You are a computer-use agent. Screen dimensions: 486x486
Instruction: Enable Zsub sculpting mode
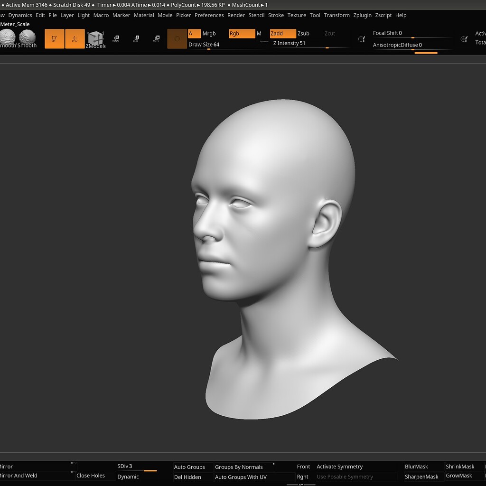pos(303,34)
